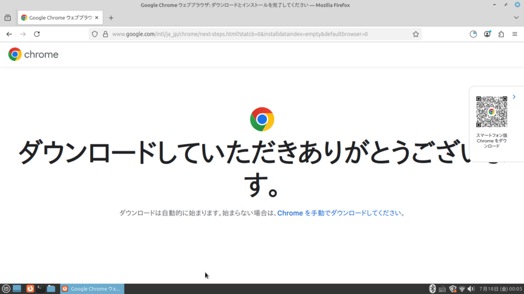Collapse the smartphone QR code panel
The height and width of the screenshot is (294, 524).
pos(514,97)
